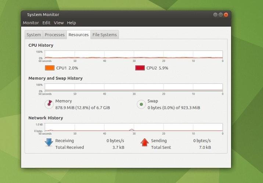Click the 'CPU2 5.9%' label
The width and height of the screenshot is (263, 183).
[157, 68]
